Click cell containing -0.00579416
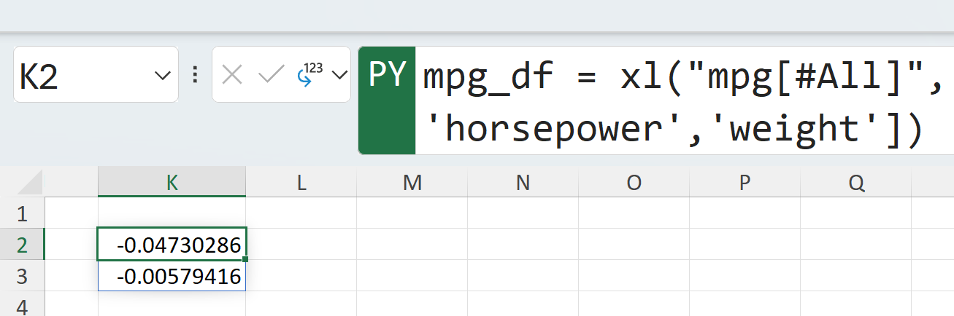The width and height of the screenshot is (954, 316). click(x=172, y=276)
